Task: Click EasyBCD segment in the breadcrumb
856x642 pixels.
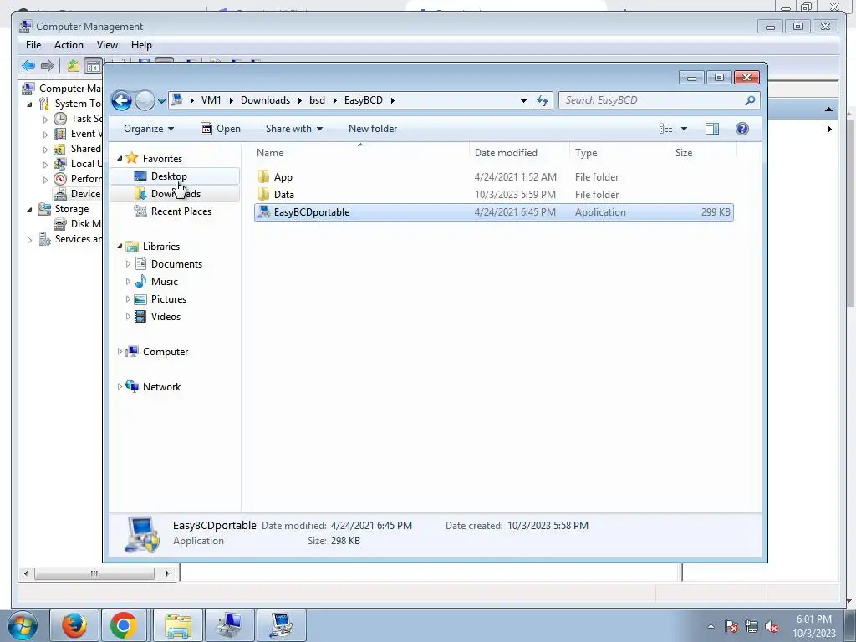Action: (x=363, y=100)
